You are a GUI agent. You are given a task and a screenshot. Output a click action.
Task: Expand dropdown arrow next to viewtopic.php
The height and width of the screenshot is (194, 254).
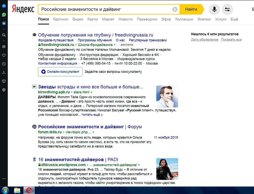coord(93,132)
